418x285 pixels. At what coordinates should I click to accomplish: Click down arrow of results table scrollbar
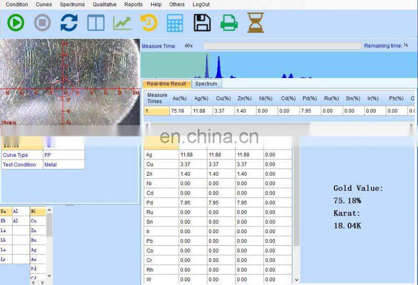(296, 280)
